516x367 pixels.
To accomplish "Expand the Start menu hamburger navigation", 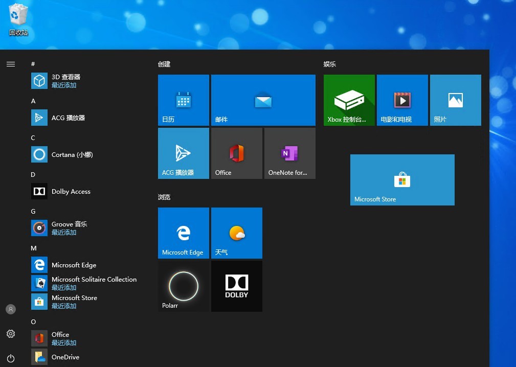I will coord(11,64).
